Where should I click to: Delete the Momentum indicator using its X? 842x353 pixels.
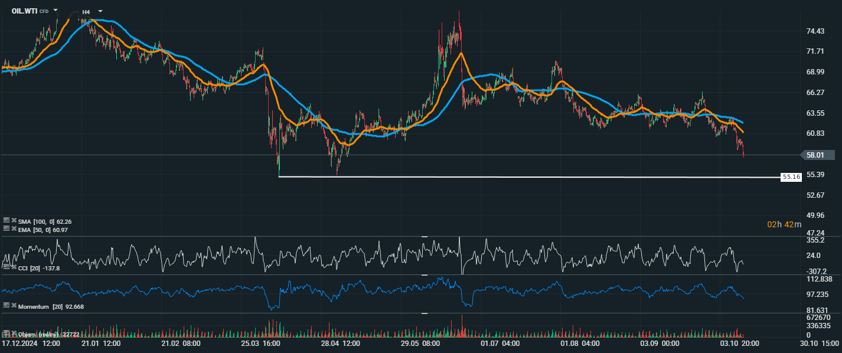[14, 306]
